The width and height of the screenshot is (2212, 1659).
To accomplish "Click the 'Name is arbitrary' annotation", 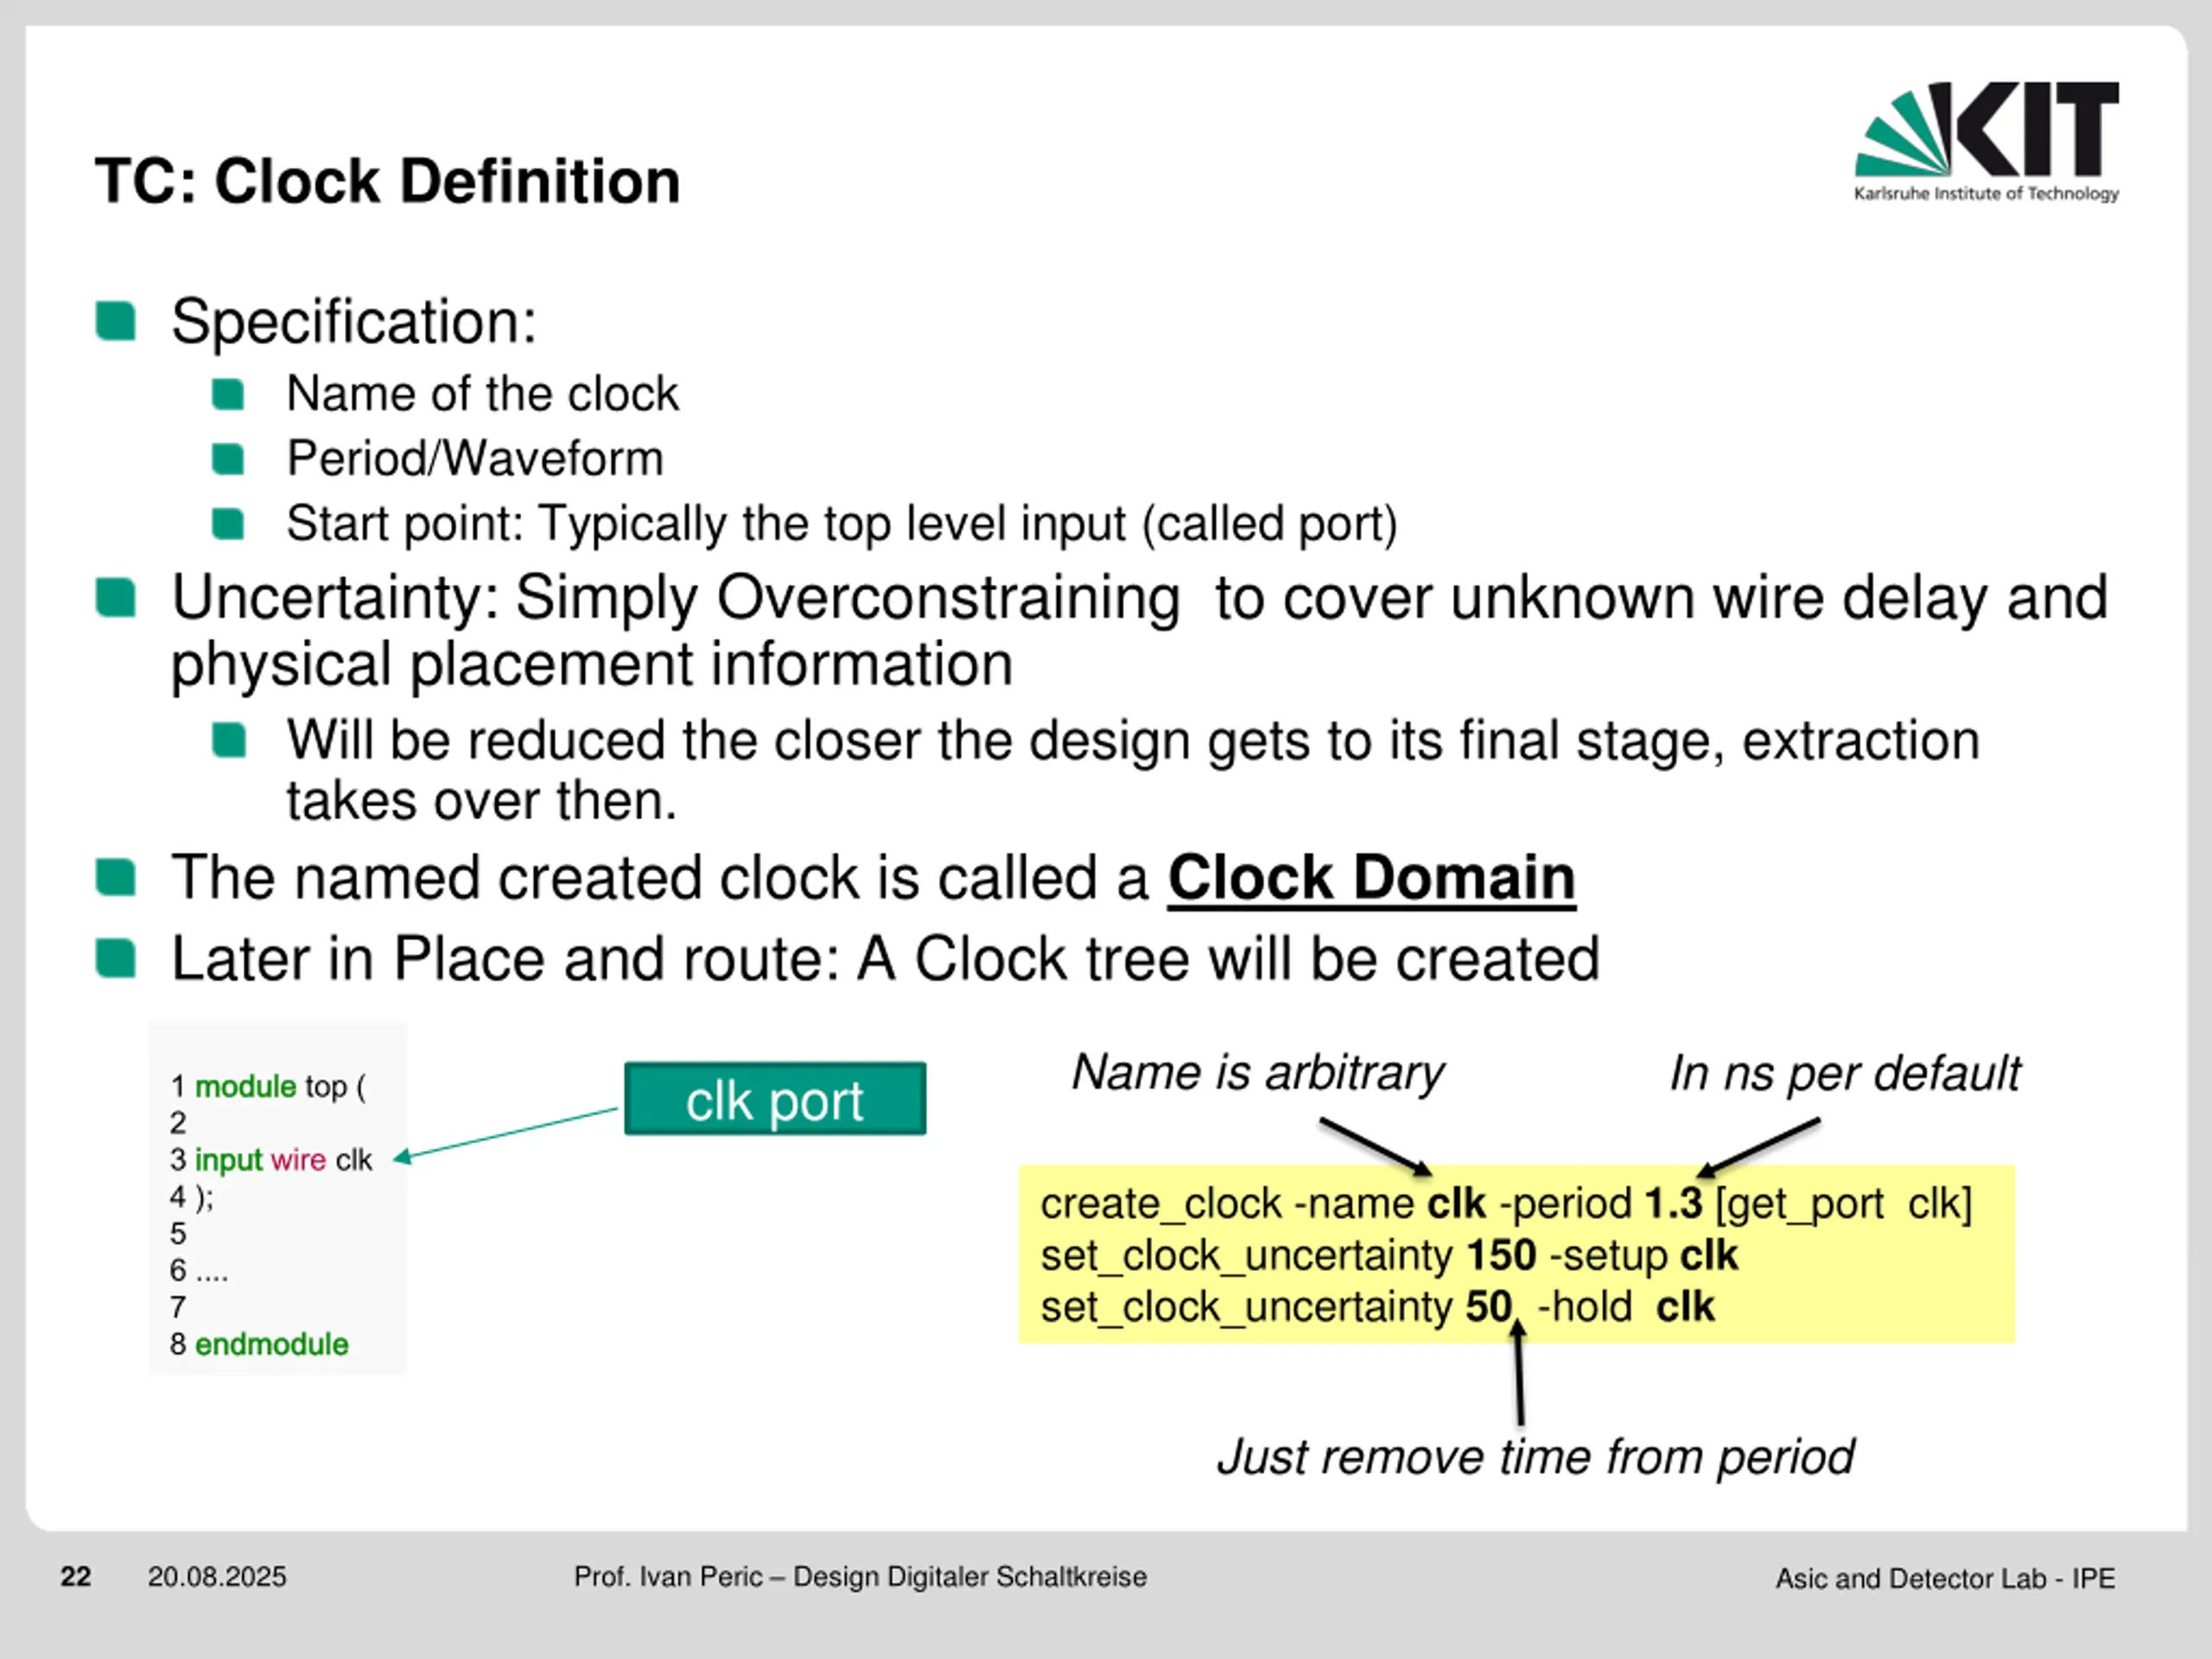I will (1258, 1073).
